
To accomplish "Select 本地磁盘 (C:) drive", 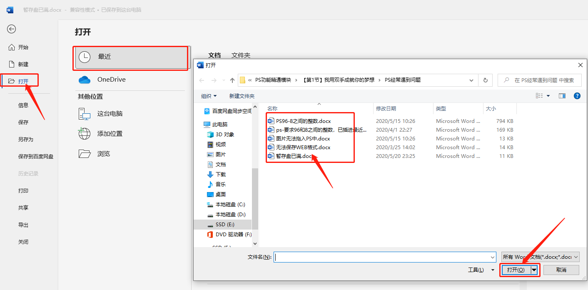I will (x=226, y=205).
